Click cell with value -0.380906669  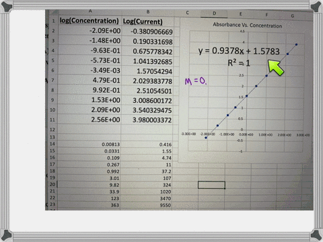click(148, 32)
